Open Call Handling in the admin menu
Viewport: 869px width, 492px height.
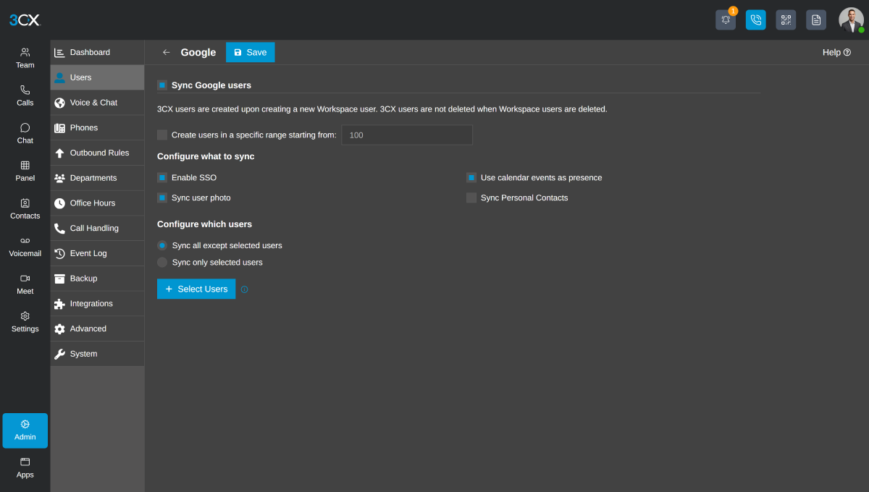[98, 228]
